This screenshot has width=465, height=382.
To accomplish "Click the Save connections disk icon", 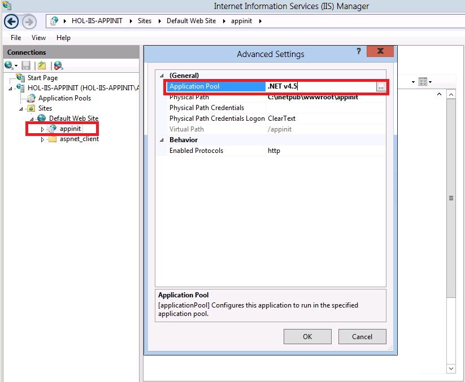I will pos(26,65).
